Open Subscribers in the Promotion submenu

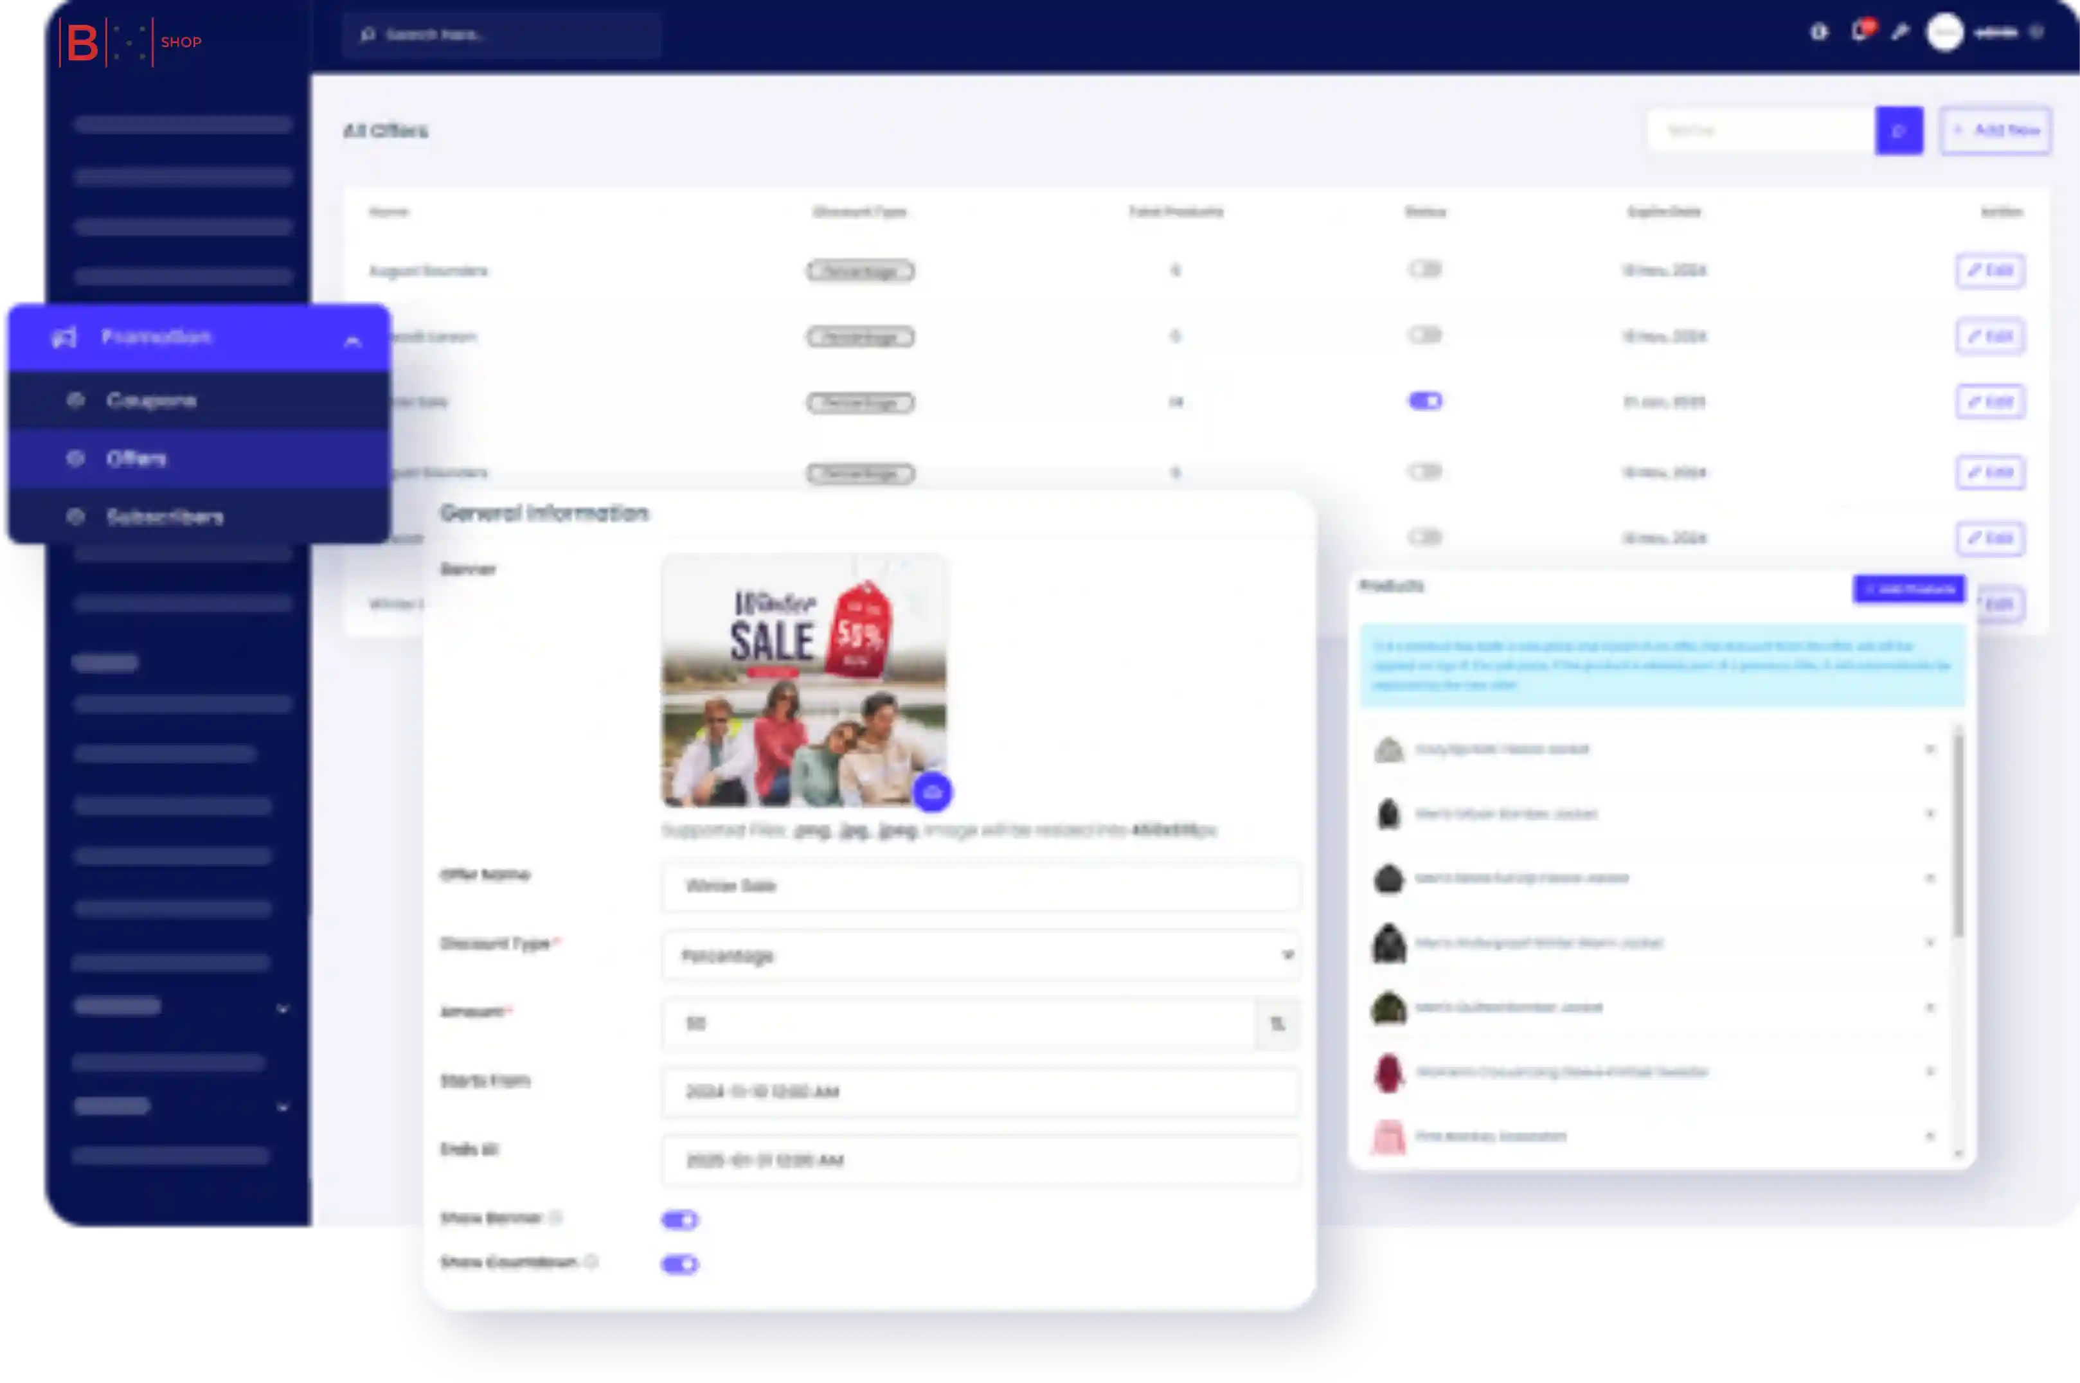(164, 517)
